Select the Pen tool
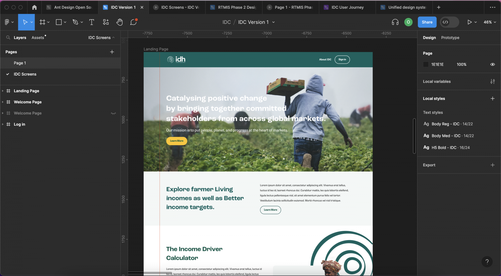This screenshot has width=501, height=276. click(x=75, y=22)
